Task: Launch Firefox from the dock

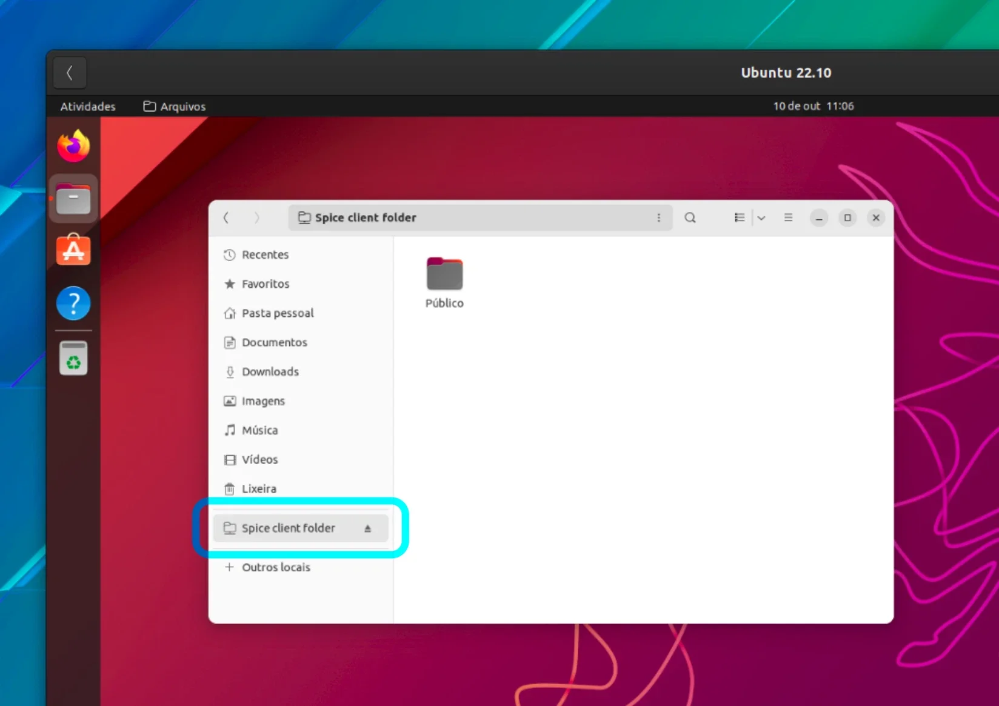Action: pyautogui.click(x=73, y=146)
